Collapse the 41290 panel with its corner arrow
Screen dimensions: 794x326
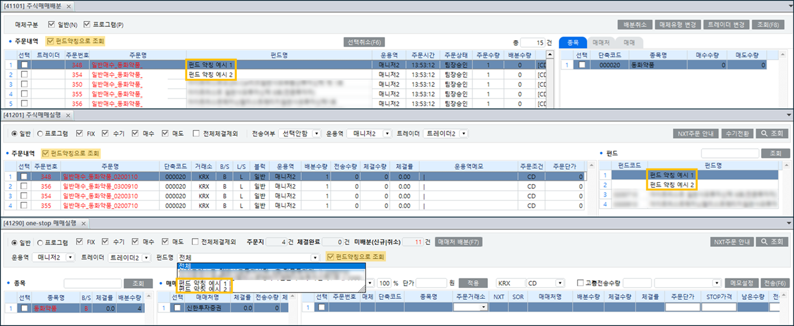point(789,223)
